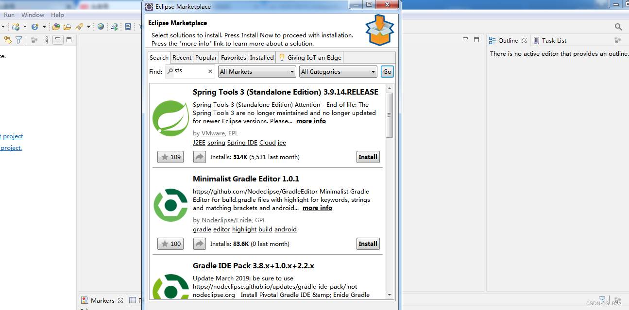This screenshot has height=310, width=629.
Task: Open the left panel View Menu dots
Action: click(47, 40)
